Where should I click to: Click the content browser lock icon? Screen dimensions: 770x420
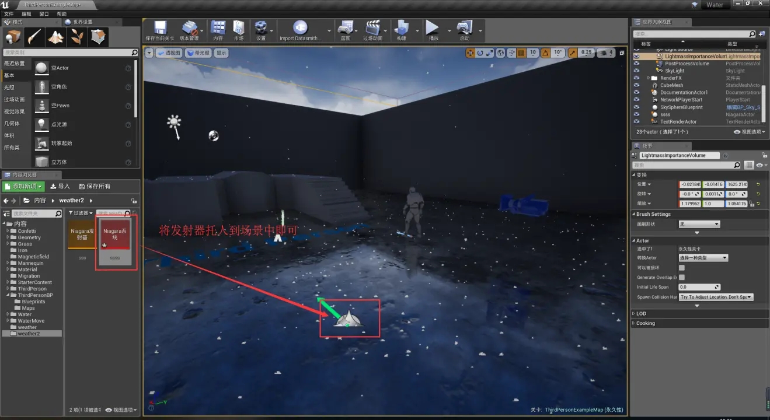tap(134, 201)
